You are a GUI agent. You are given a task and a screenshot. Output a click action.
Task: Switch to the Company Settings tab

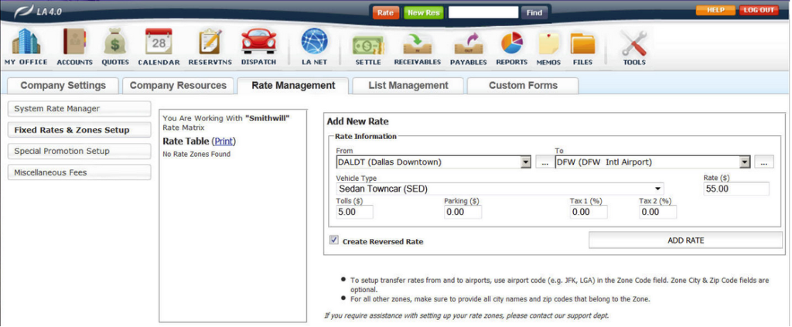(63, 86)
